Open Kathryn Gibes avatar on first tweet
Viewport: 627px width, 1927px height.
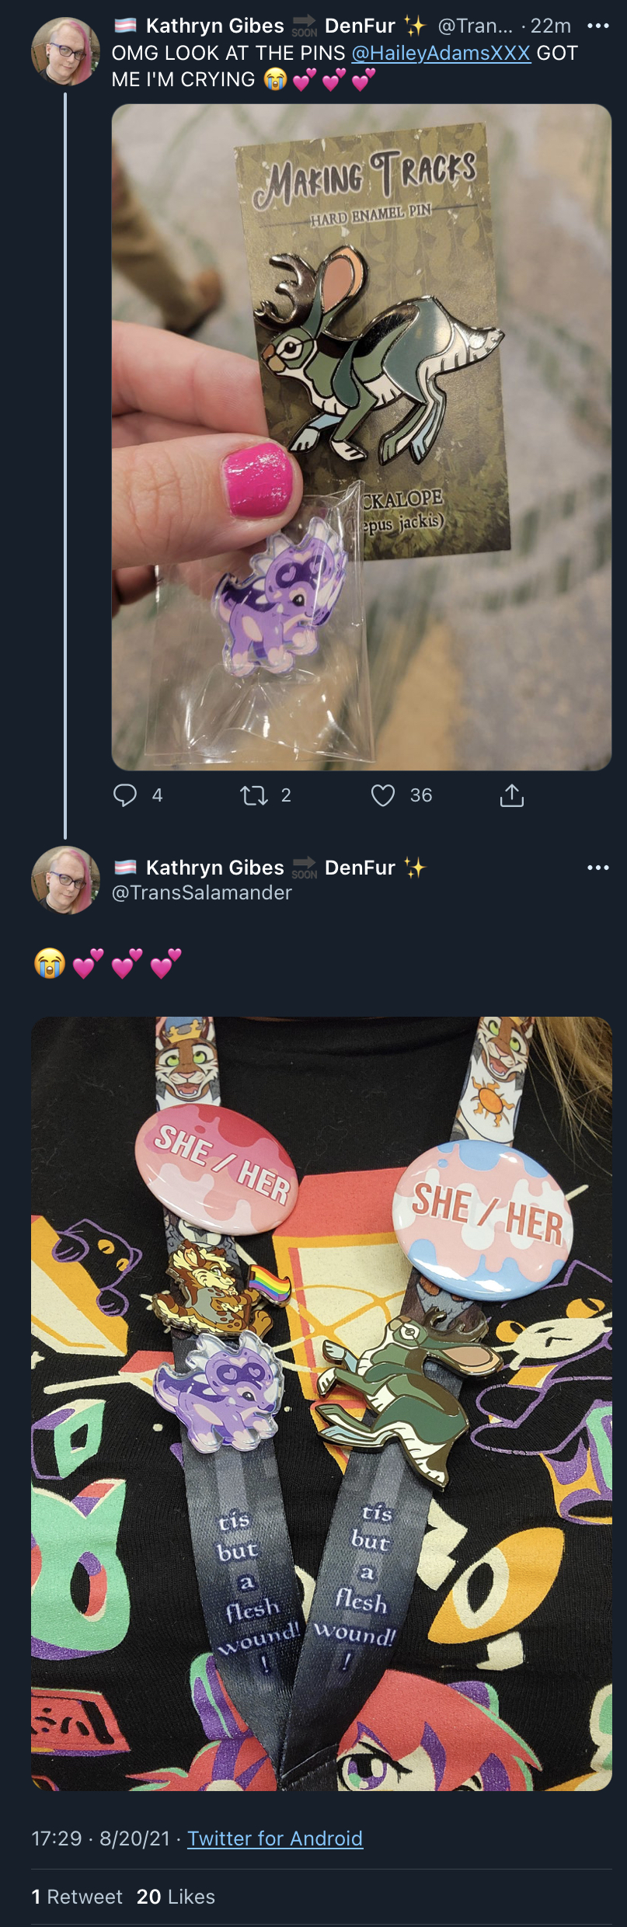(65, 51)
